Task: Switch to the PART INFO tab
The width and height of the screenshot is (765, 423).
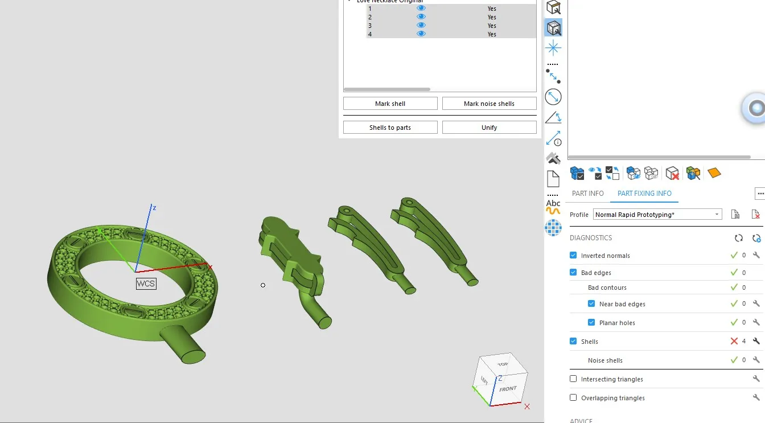Action: [x=587, y=194]
